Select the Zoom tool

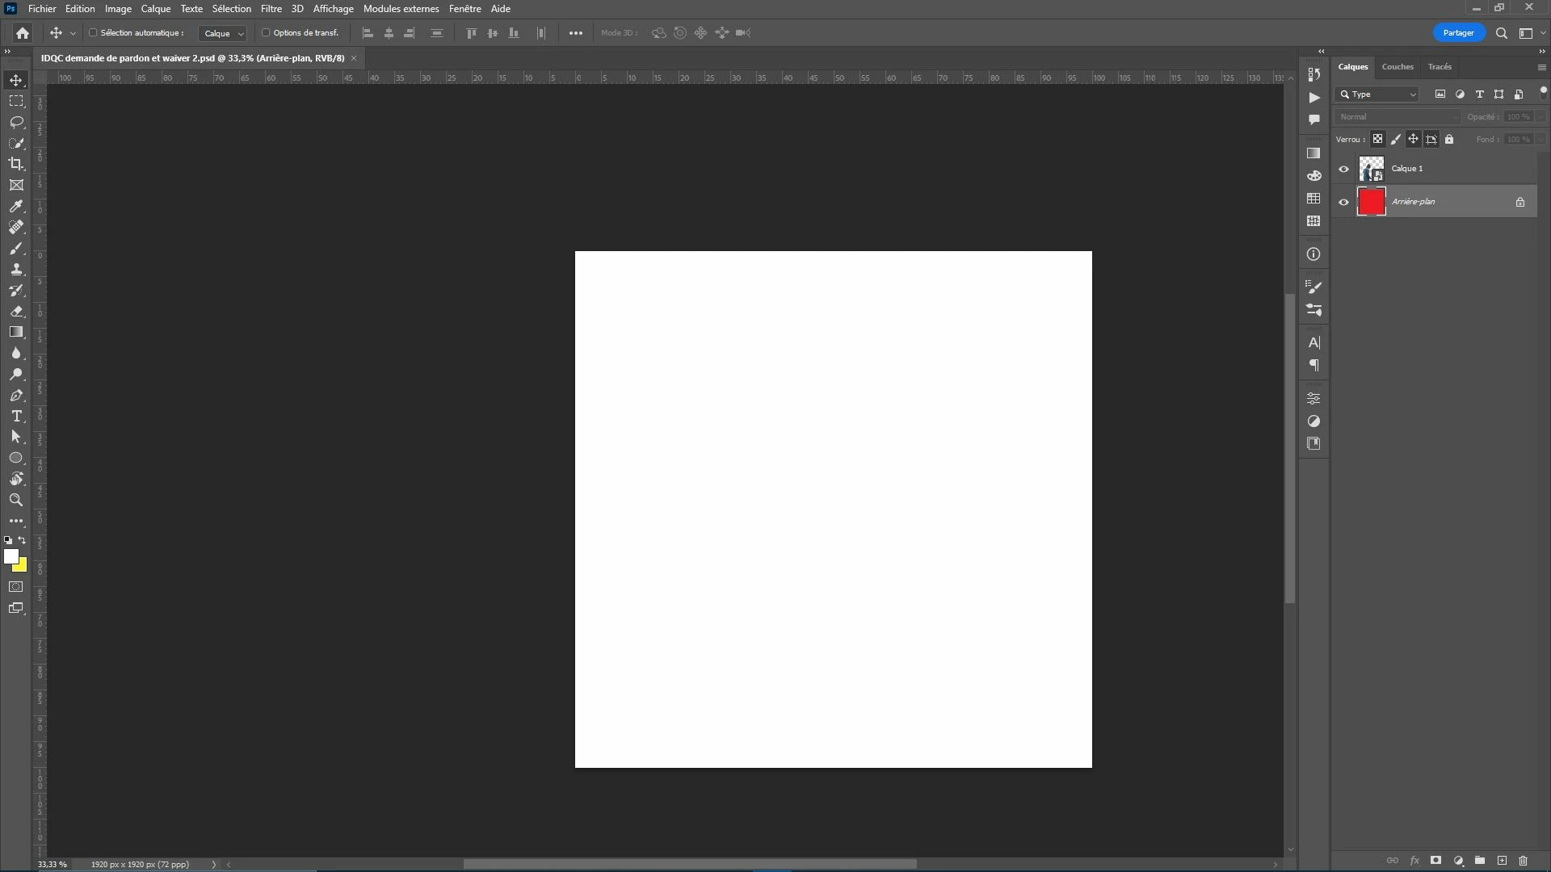pyautogui.click(x=16, y=500)
